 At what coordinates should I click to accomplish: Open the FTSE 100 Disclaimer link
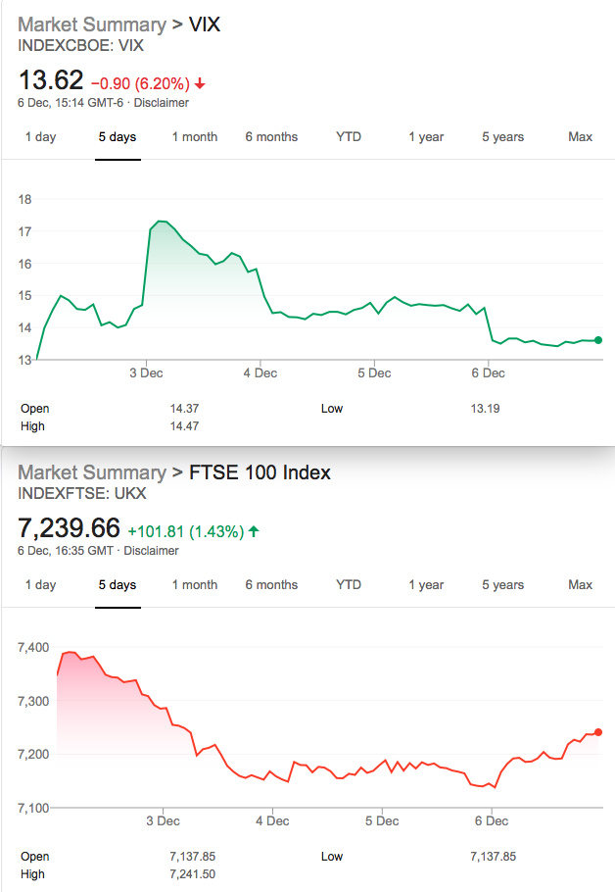pos(151,551)
